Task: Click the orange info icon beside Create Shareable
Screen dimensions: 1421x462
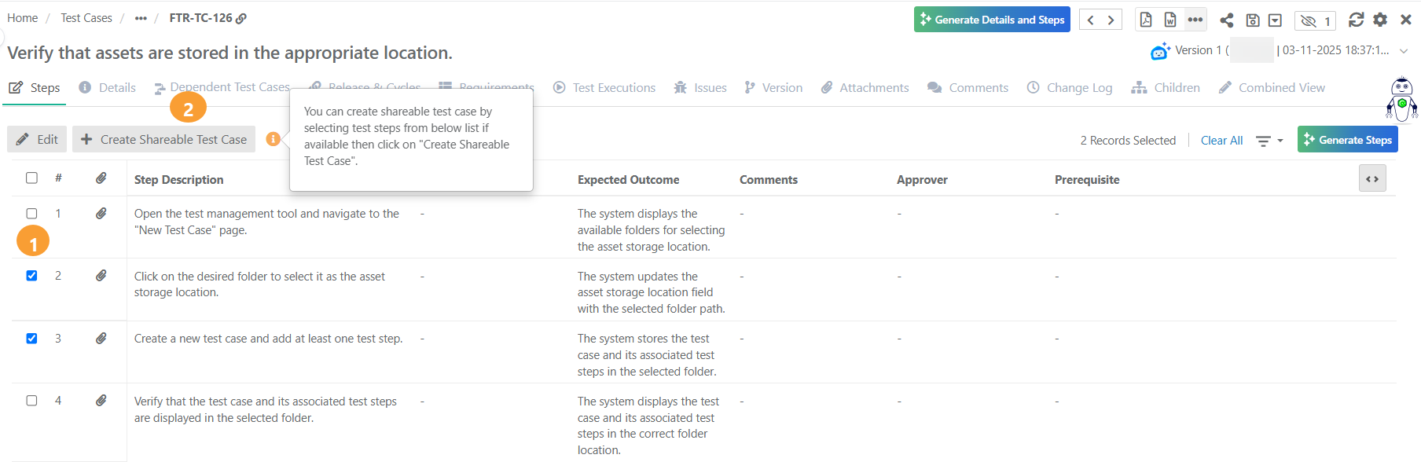Action: 273,139
